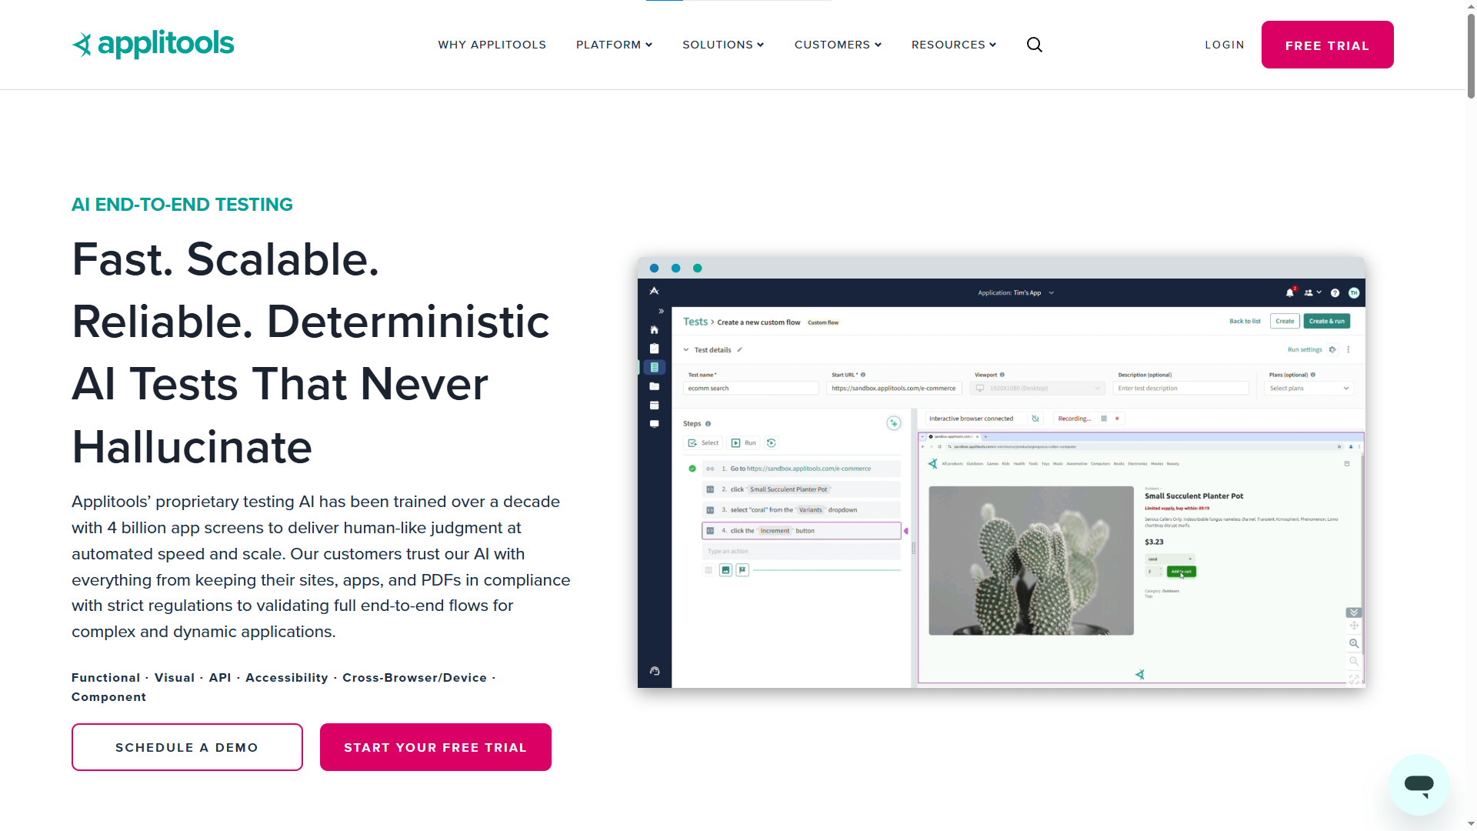
Task: Click the Start URL field in demo
Action: click(894, 389)
